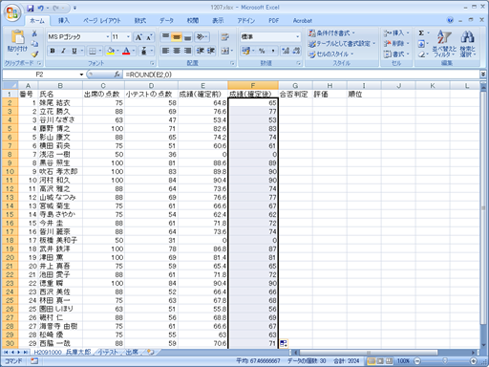Click the Merge and Center icon
Screen dimensions: 489x367
[224, 51]
